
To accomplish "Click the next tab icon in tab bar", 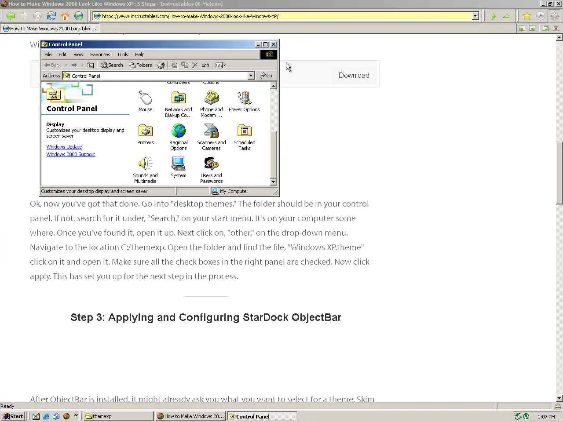I will point(532,28).
